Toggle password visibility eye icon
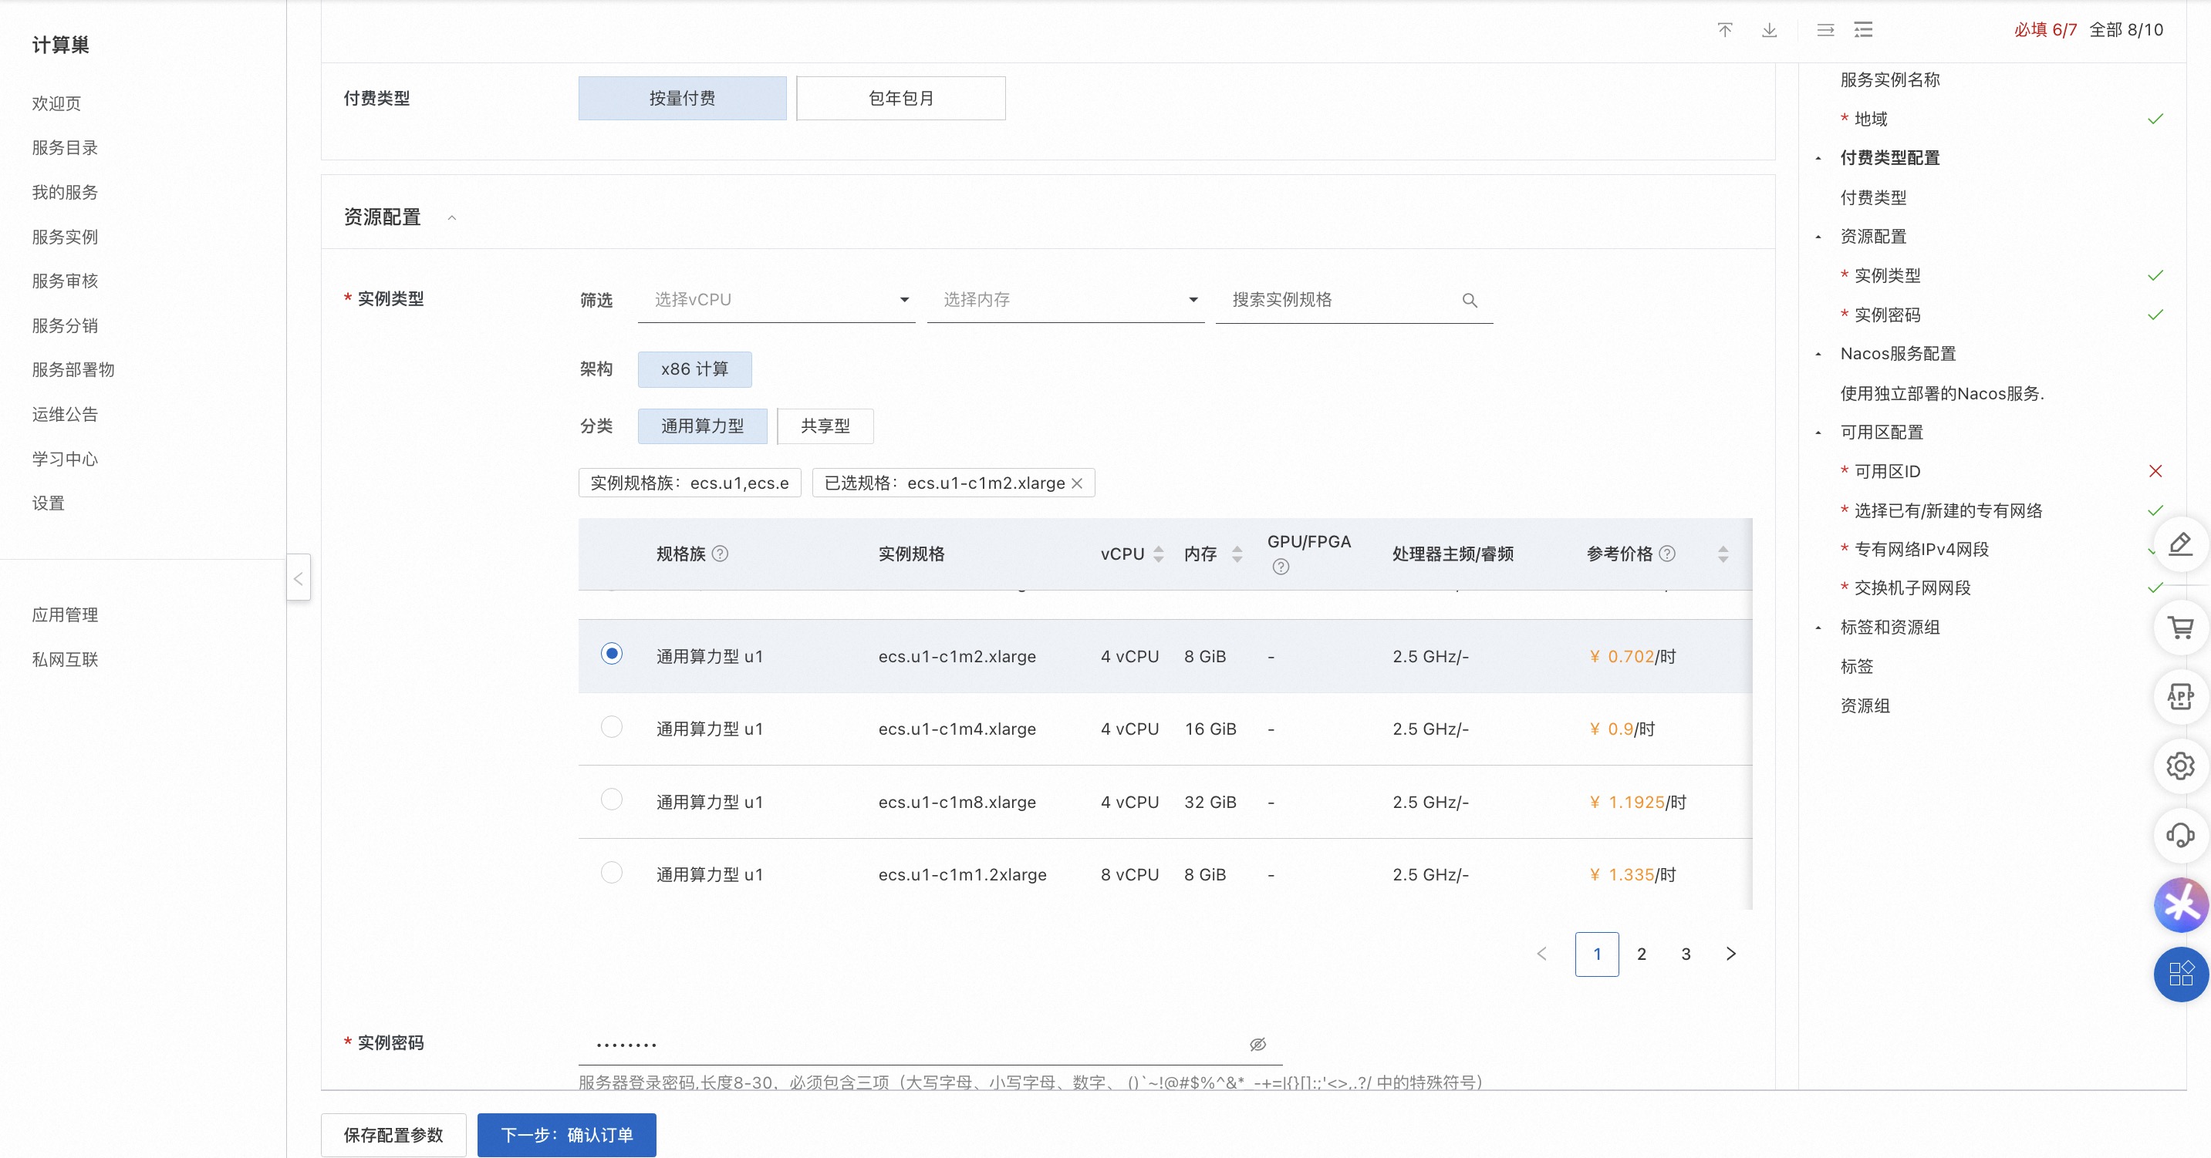This screenshot has height=1158, width=2211. point(1257,1044)
